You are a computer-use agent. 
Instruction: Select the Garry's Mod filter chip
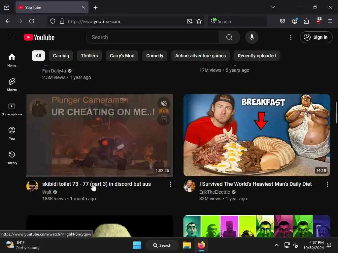pos(122,56)
